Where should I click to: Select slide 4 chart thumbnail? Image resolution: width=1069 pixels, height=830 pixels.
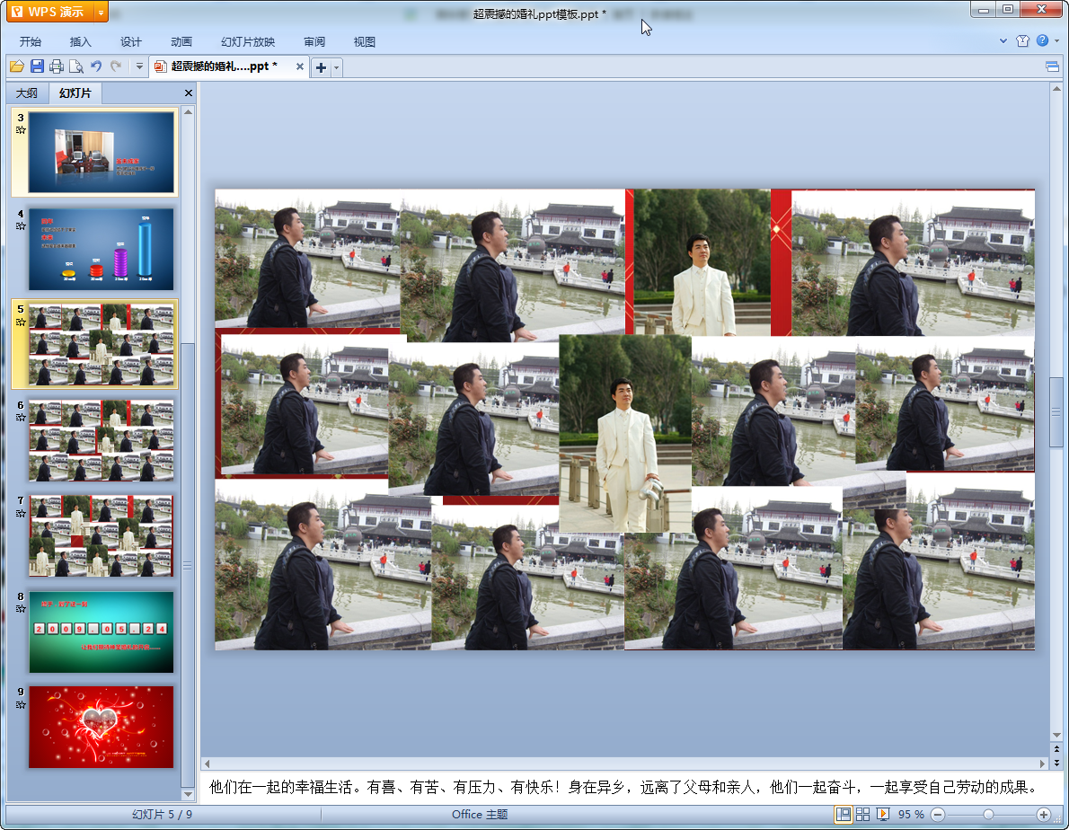101,250
